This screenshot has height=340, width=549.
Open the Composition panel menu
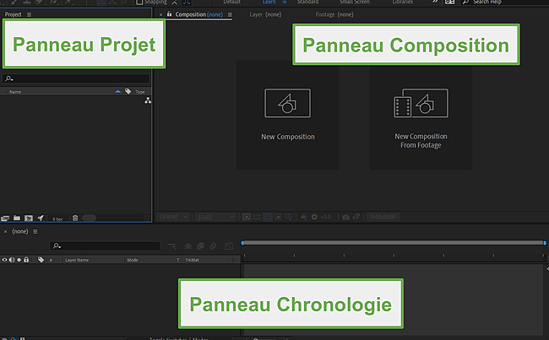coord(230,14)
